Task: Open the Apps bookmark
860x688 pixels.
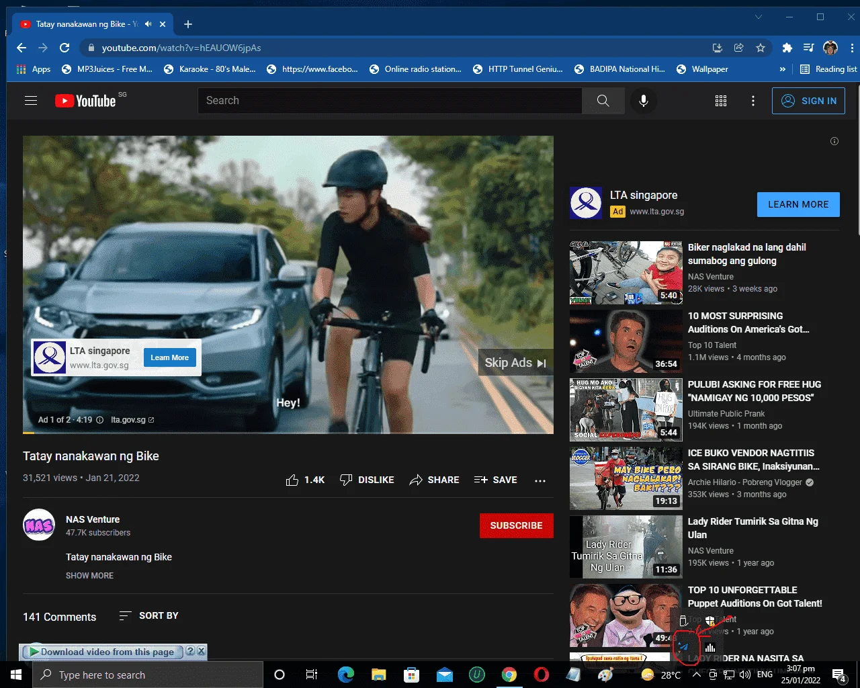Action: [32, 69]
